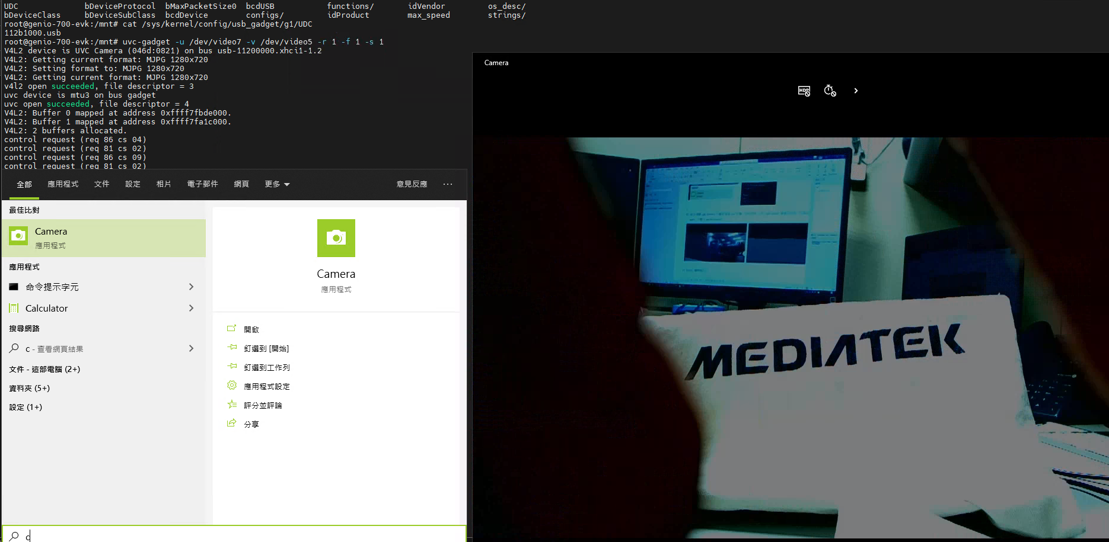
Task: Toggle the photo timer in Camera
Action: tap(830, 91)
